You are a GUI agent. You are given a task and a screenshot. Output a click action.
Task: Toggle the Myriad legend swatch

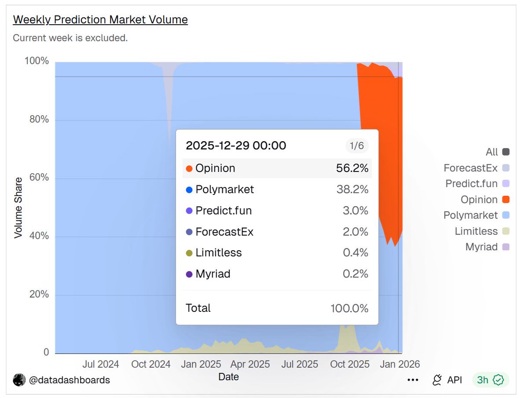(x=506, y=247)
